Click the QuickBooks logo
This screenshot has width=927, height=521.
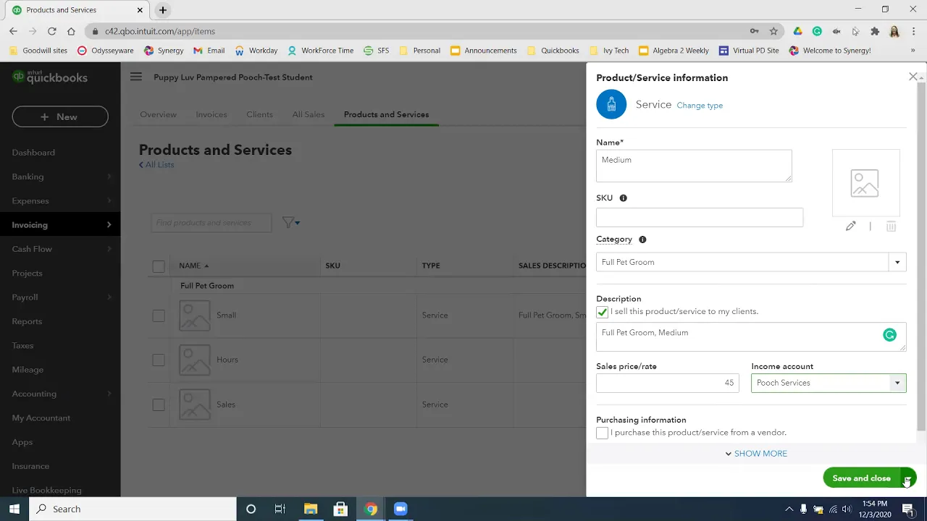tap(50, 77)
